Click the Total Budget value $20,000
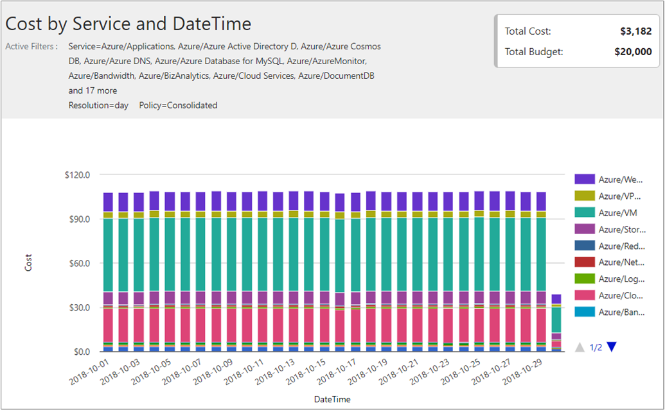This screenshot has width=665, height=410. click(633, 52)
